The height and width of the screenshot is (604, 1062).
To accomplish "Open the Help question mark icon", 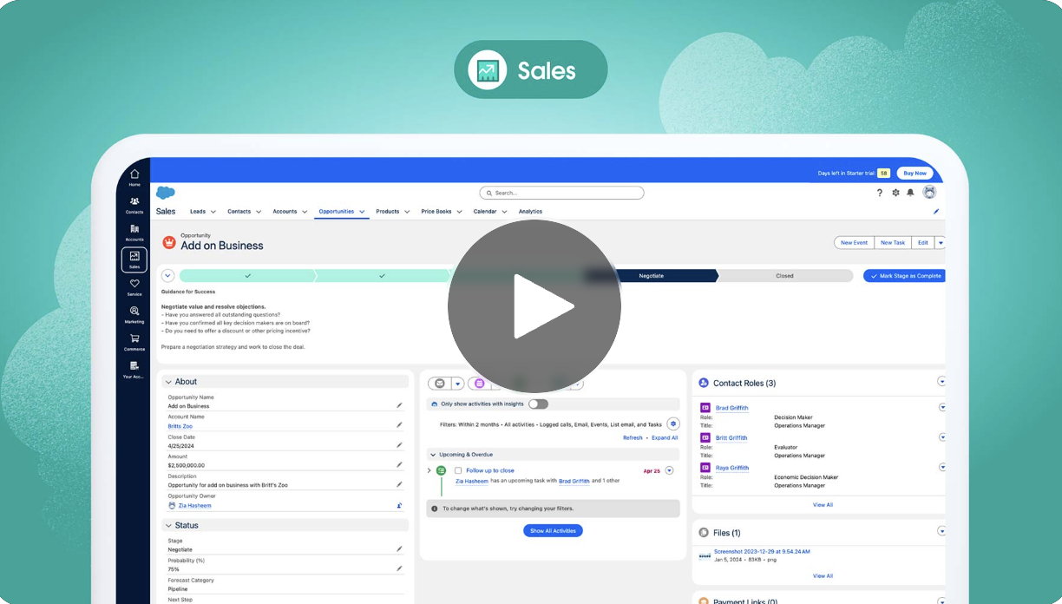I will coord(880,193).
